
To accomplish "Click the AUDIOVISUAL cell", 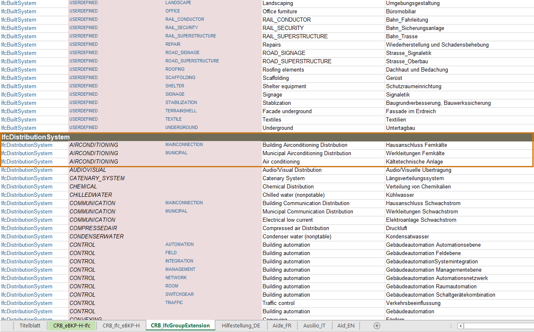I will [116, 170].
